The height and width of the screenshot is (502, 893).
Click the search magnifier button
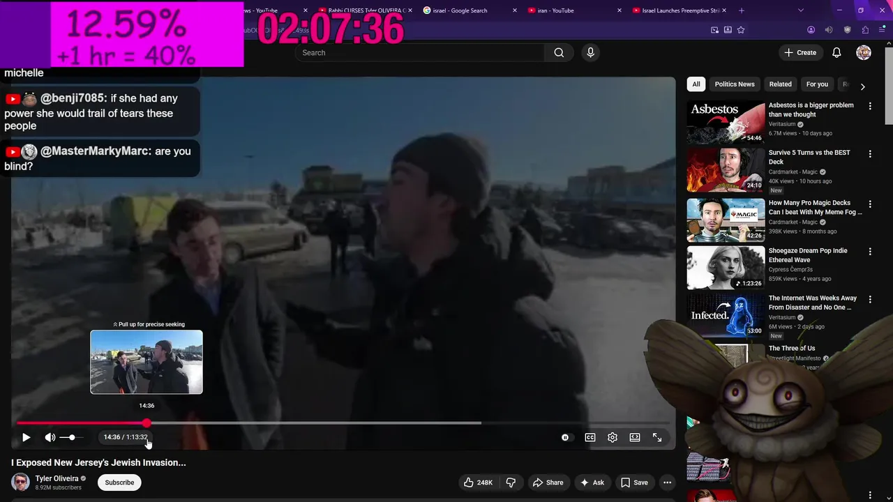559,52
